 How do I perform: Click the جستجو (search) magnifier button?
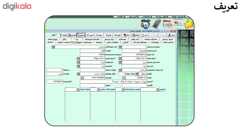[x=81, y=35]
